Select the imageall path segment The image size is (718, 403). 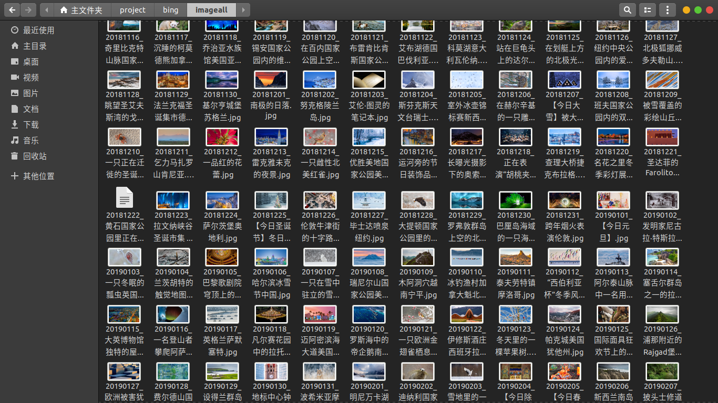(x=211, y=10)
